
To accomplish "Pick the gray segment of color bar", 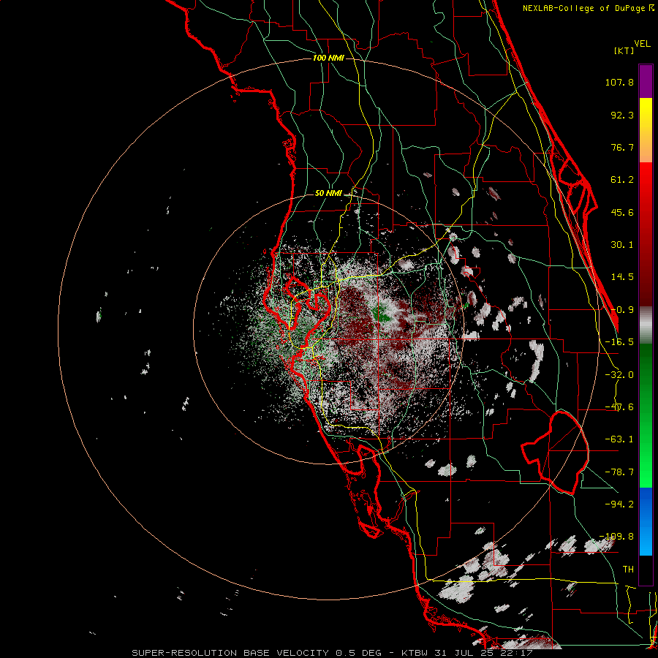I will (646, 325).
